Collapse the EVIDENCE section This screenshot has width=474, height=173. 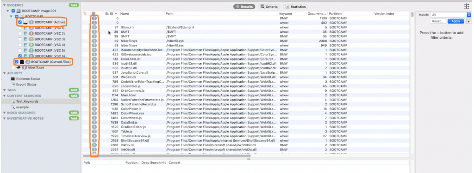click(x=5, y=5)
